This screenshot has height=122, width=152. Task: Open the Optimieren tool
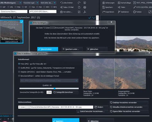(123, 12)
